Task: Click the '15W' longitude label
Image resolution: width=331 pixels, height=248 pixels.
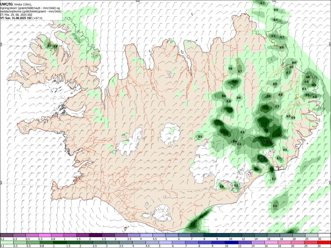Action: click(x=274, y=1)
